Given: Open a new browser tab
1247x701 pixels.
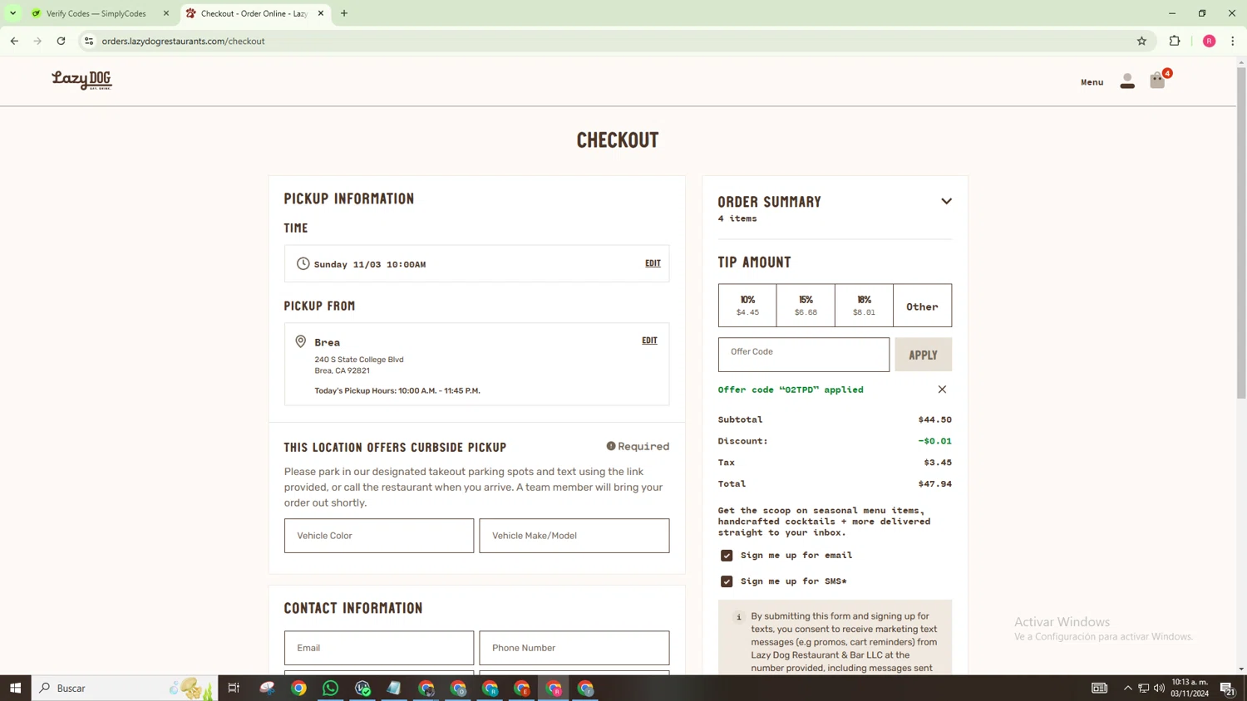Looking at the screenshot, I should coord(344,13).
